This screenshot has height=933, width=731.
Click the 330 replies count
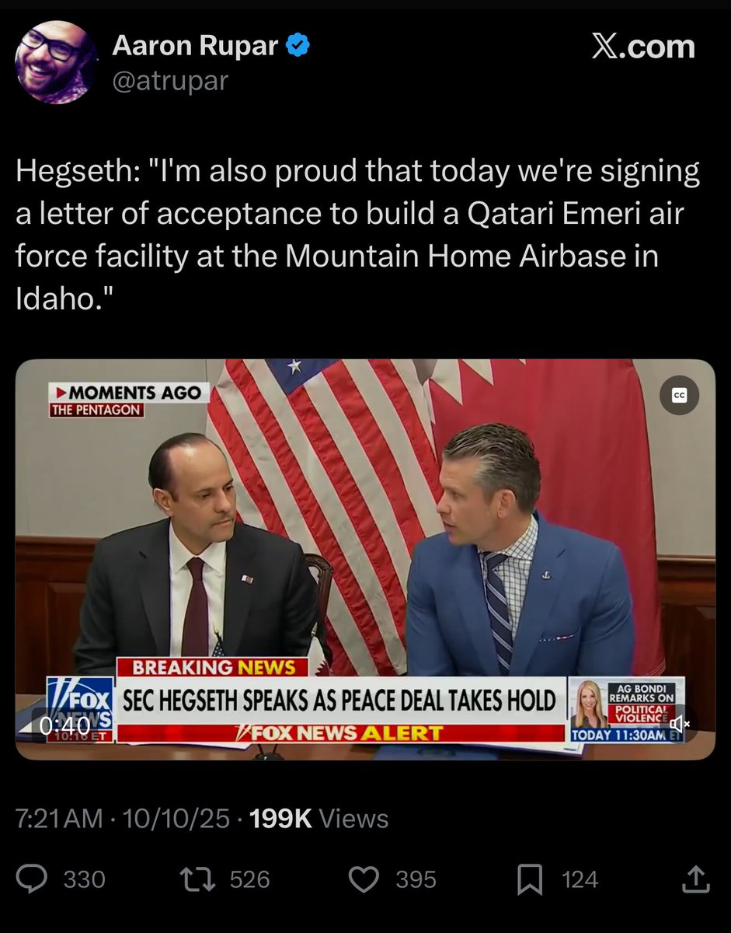click(84, 879)
